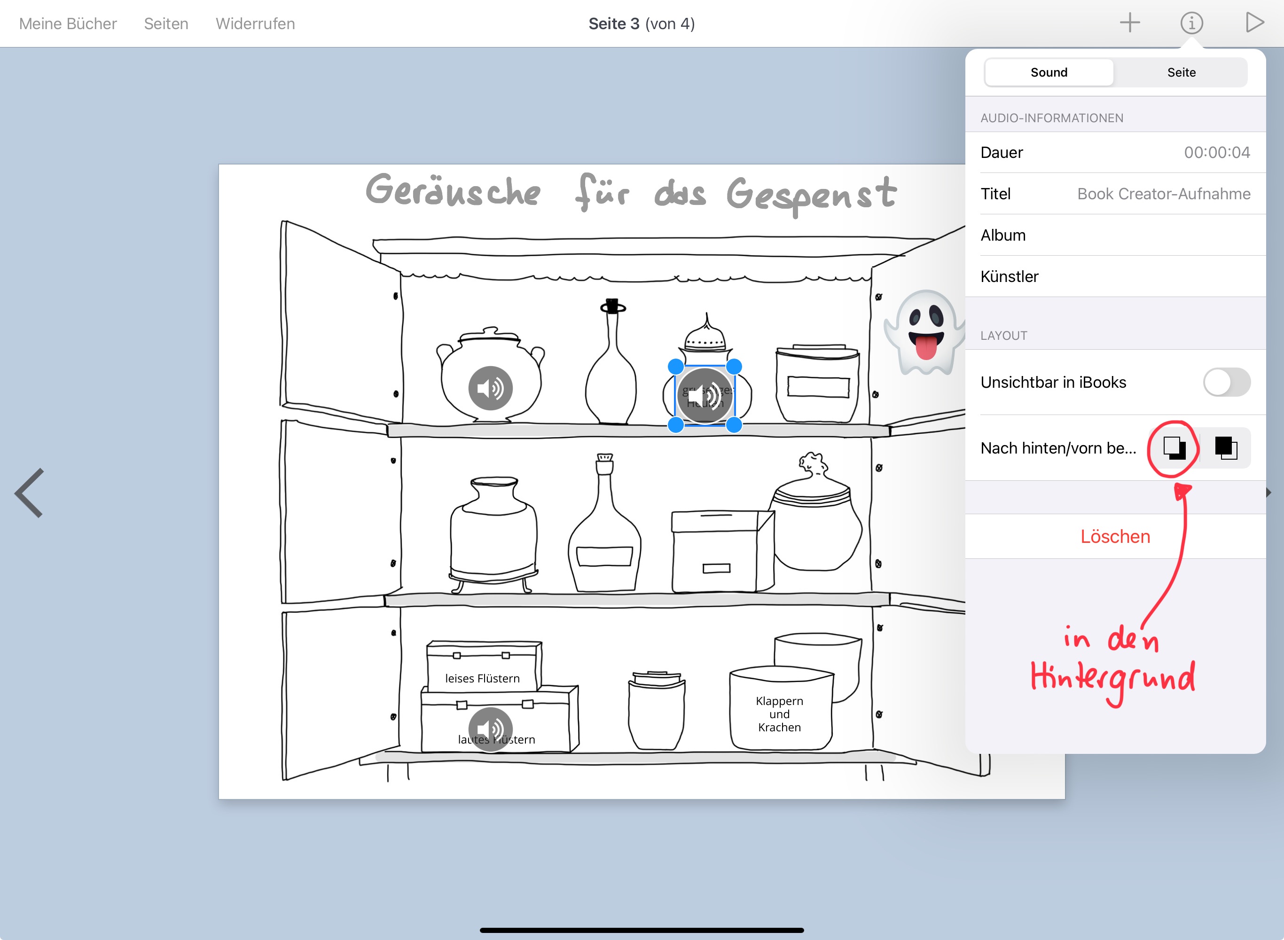Switch to the Sound tab
Screen dimensions: 1284x940
pos(1049,72)
